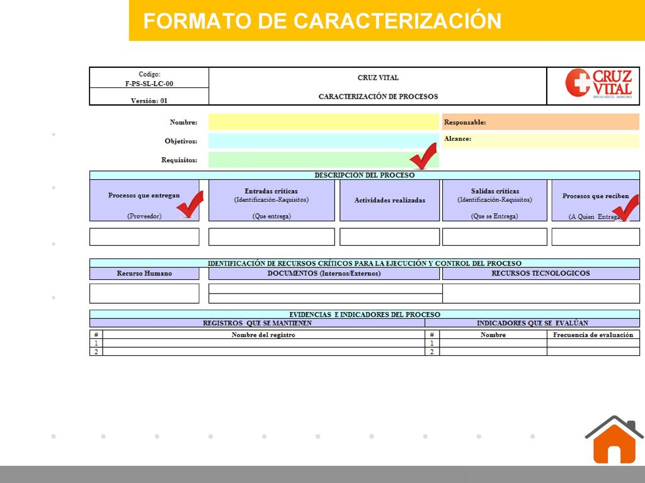The height and width of the screenshot is (483, 645).
Task: Click the Alcance field
Action: pyautogui.click(x=540, y=140)
